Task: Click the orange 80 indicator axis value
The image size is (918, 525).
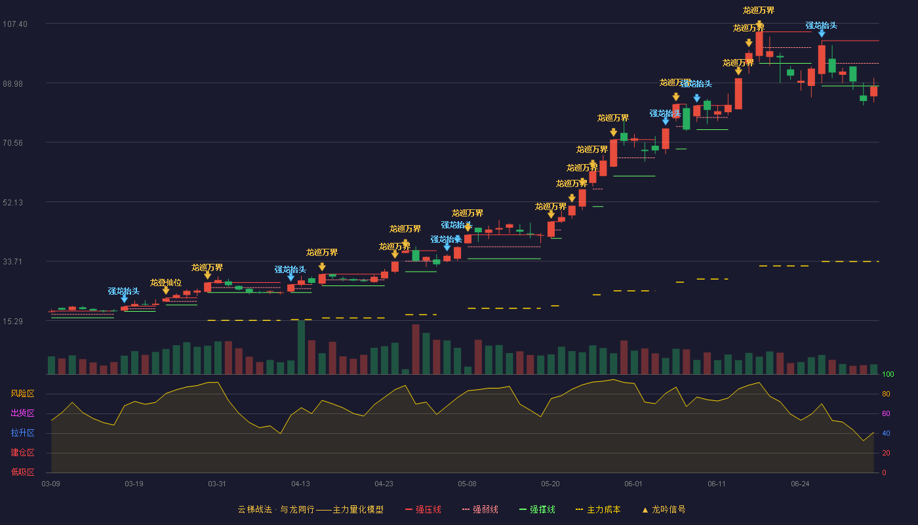Action: coord(886,394)
